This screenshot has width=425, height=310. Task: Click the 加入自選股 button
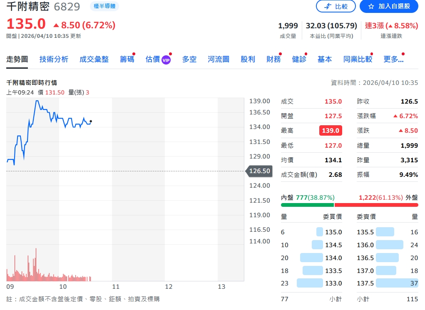[x=388, y=6]
